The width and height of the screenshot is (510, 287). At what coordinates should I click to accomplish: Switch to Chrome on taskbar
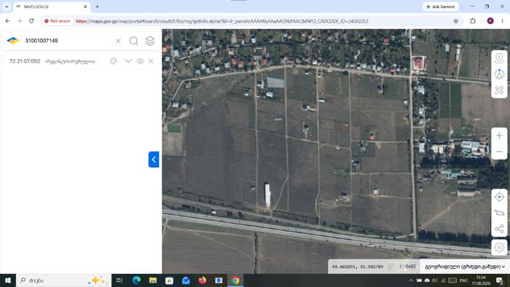pos(235,280)
